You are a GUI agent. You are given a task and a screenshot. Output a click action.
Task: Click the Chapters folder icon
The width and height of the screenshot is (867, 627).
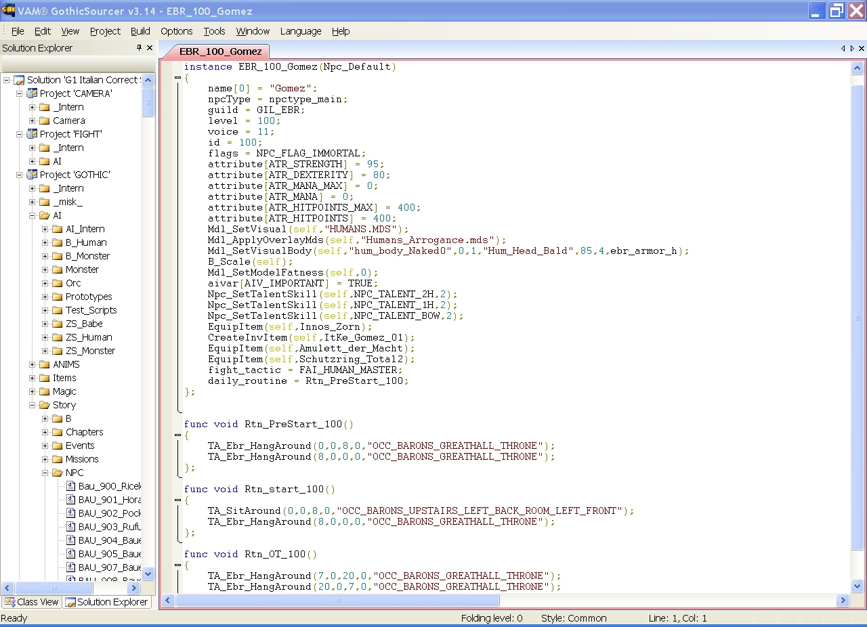[58, 432]
